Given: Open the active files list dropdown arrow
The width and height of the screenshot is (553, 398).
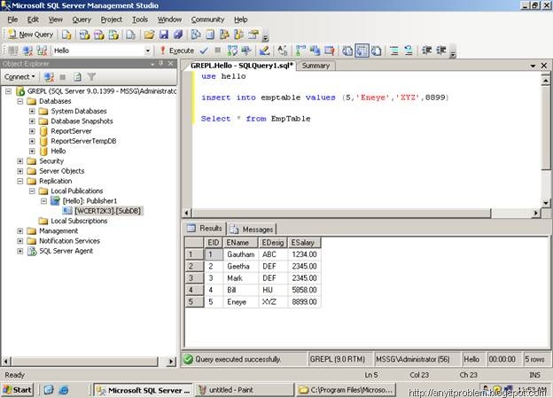Looking at the screenshot, I should (533, 66).
